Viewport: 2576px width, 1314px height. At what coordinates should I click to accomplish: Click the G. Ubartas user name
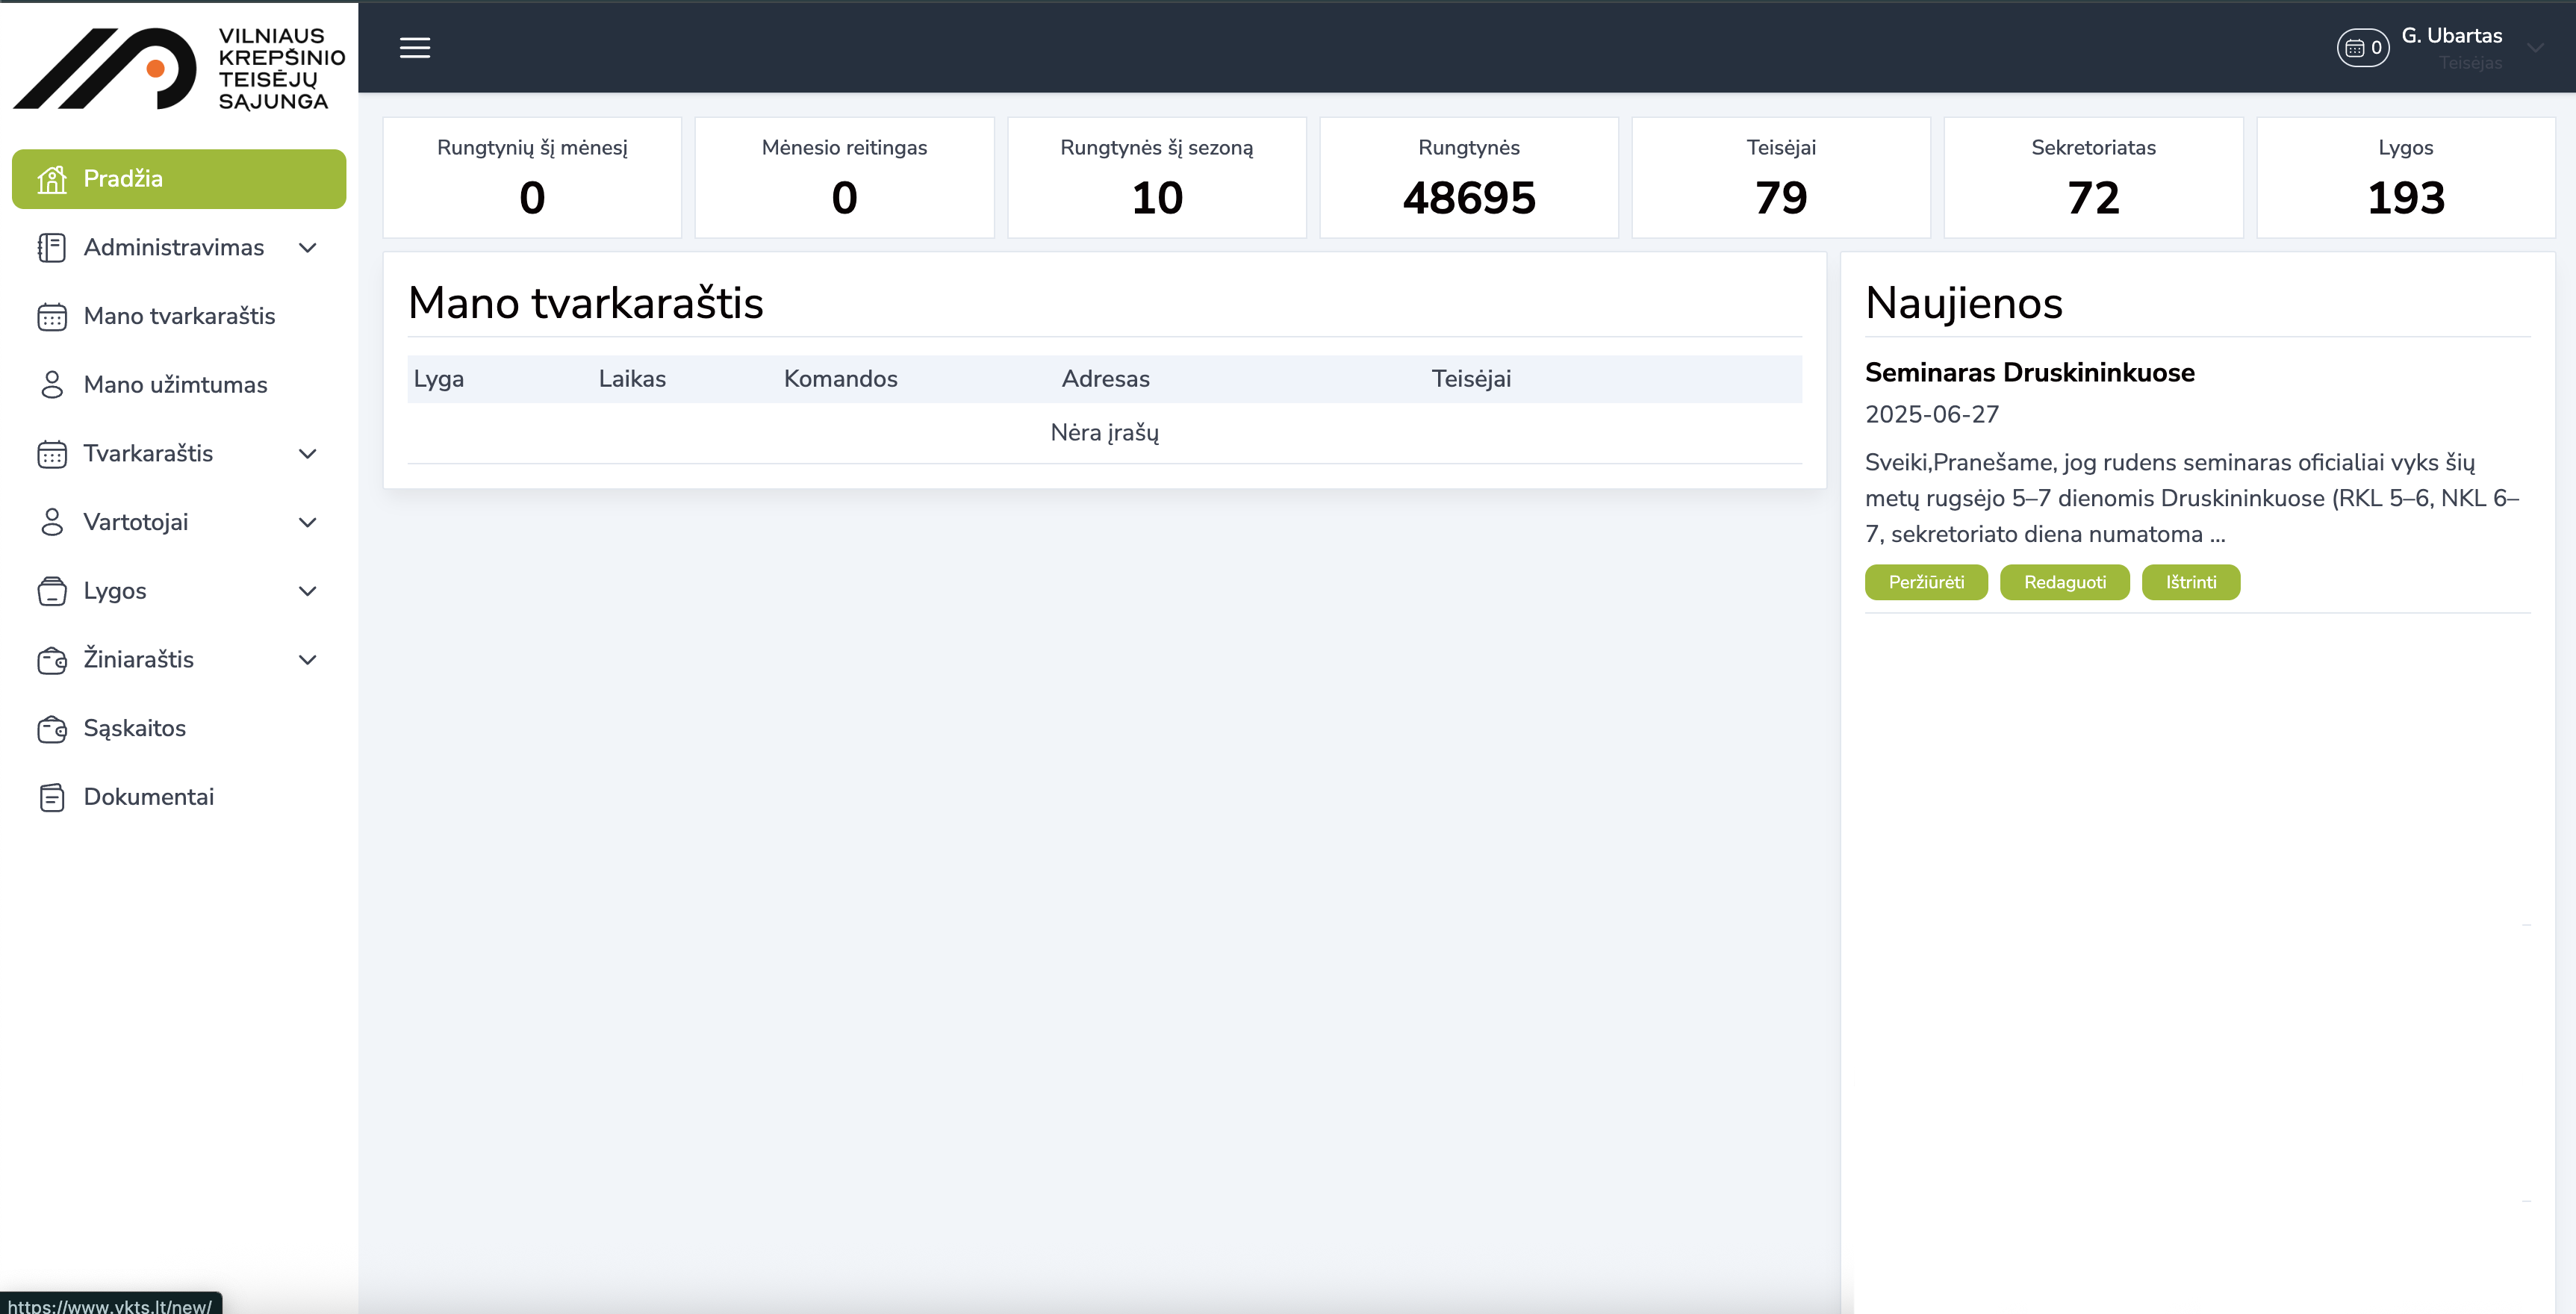pyautogui.click(x=2451, y=36)
